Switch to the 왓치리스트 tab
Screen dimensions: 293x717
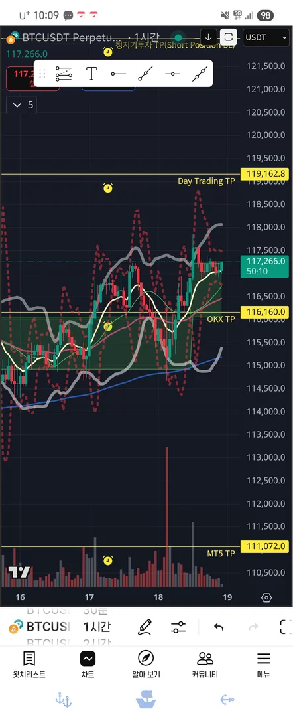click(29, 665)
